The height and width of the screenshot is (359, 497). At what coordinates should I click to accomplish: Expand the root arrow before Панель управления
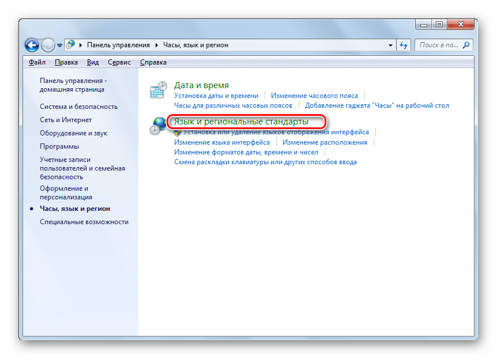pos(81,45)
